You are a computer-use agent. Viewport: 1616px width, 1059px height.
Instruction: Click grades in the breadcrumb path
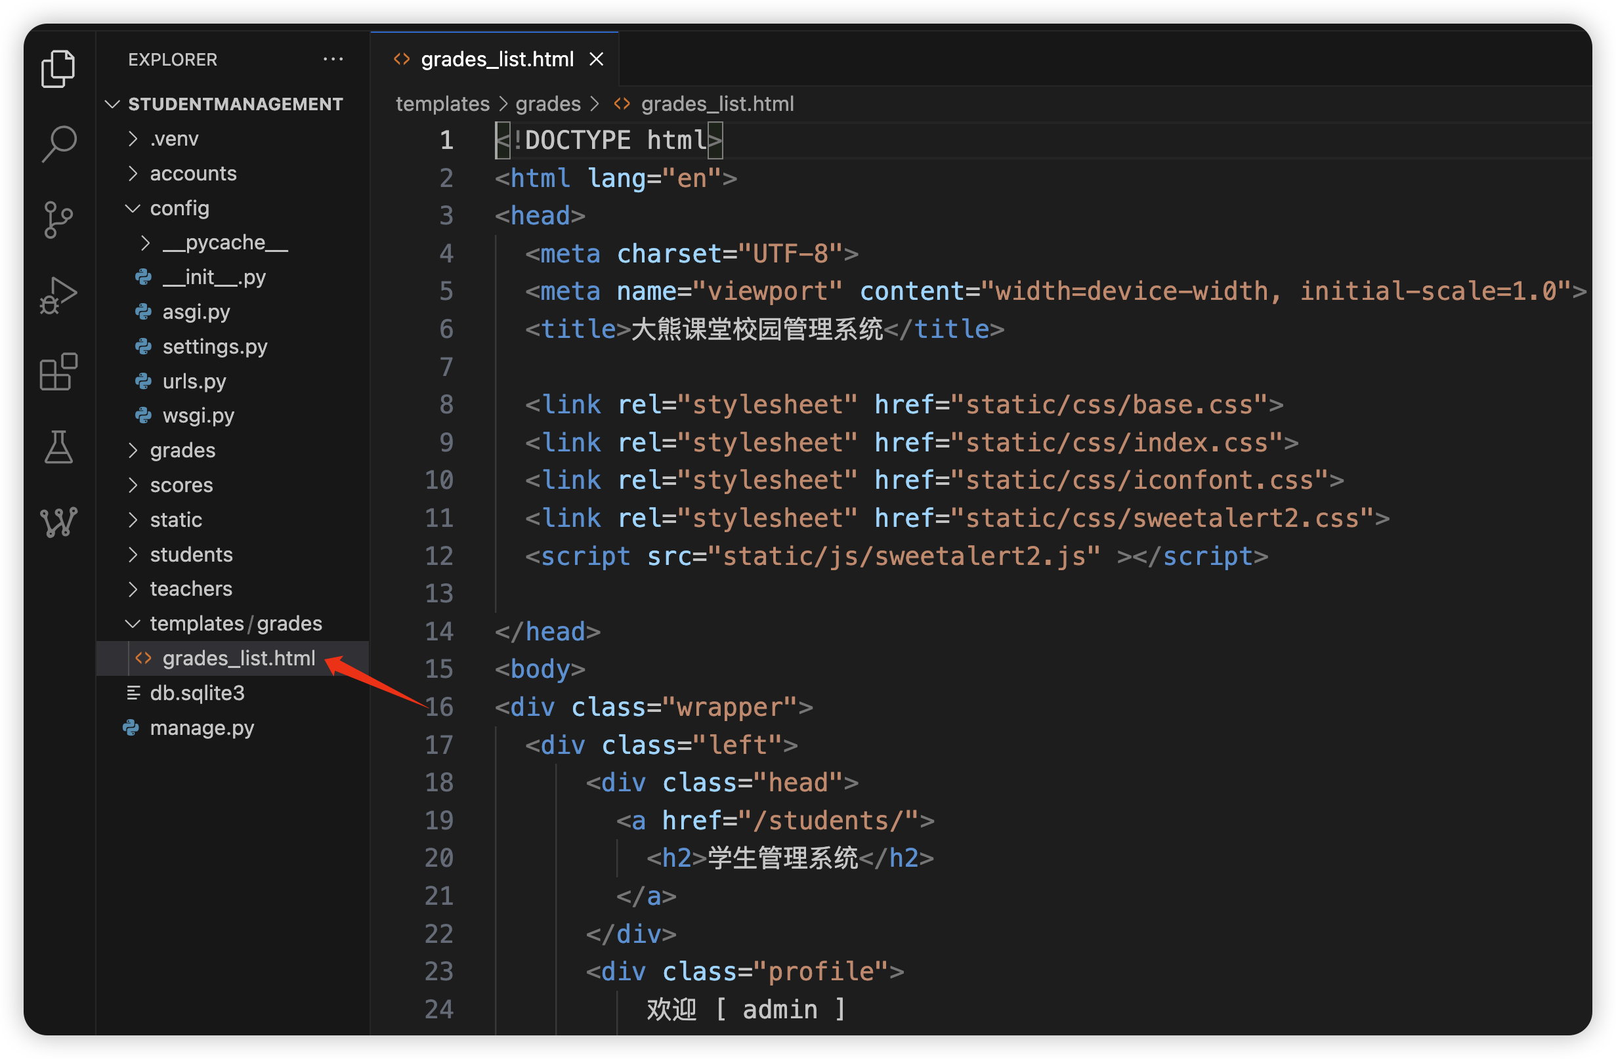[547, 104]
